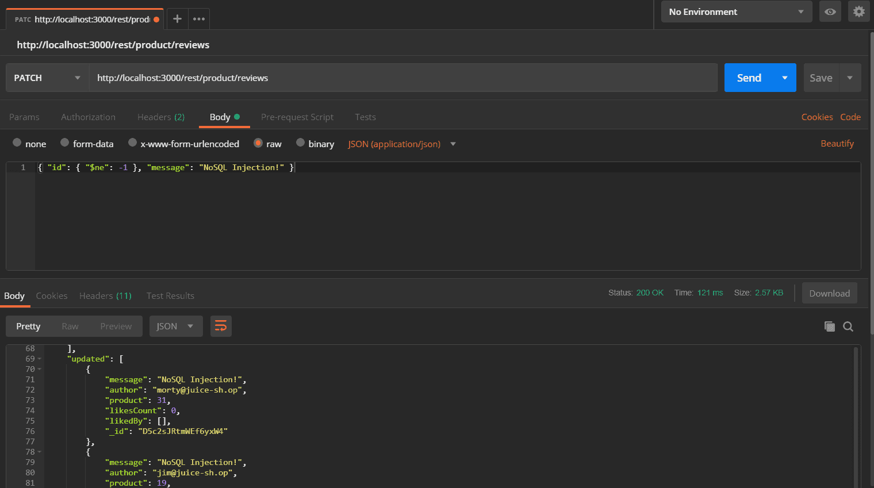Click the request URL input field

pyautogui.click(x=403, y=78)
